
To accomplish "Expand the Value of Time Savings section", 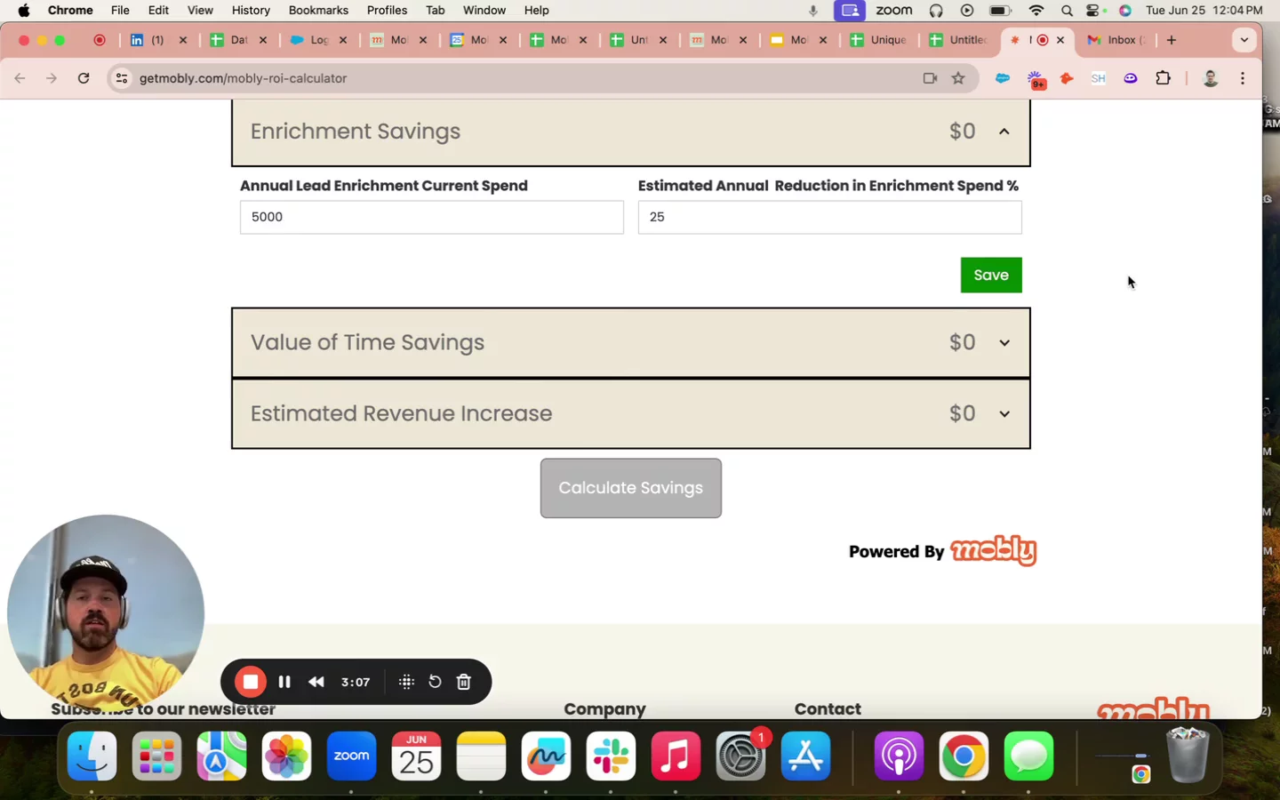I will coord(1004,343).
